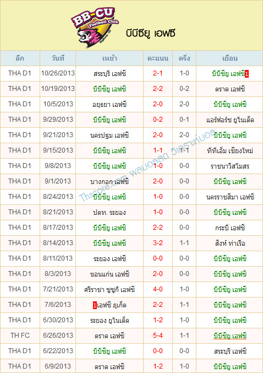Screen dimensions: 263x373
Task: Click the วันที่ column header
Action: pyautogui.click(x=58, y=58)
